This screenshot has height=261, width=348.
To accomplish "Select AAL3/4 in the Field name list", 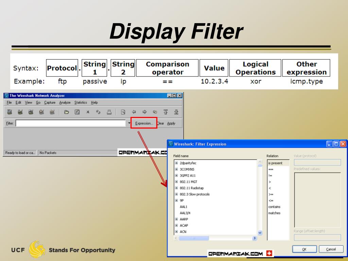I will 185,213.
